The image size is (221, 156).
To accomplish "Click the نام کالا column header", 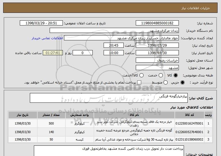I will [x=134, y=115].
